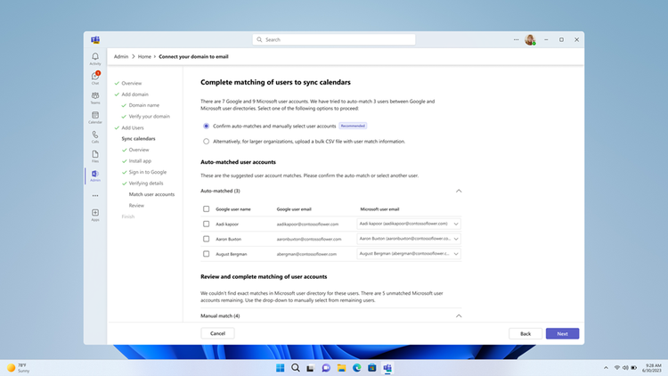Open the Calls phone icon

[95, 137]
